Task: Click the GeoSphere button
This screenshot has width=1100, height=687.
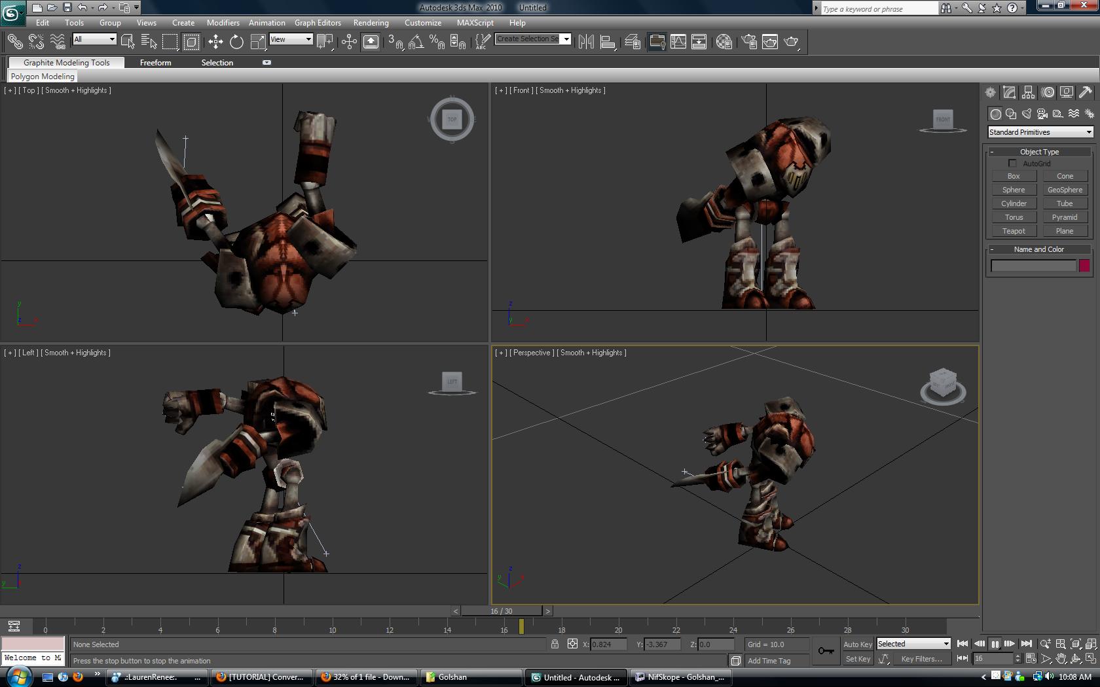Action: (x=1065, y=190)
